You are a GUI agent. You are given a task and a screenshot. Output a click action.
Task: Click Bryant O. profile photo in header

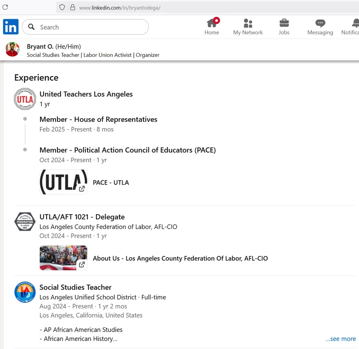tap(13, 49)
